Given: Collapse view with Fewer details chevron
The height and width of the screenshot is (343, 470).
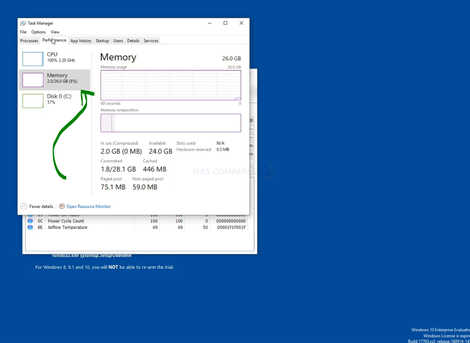Looking at the screenshot, I should (23, 206).
